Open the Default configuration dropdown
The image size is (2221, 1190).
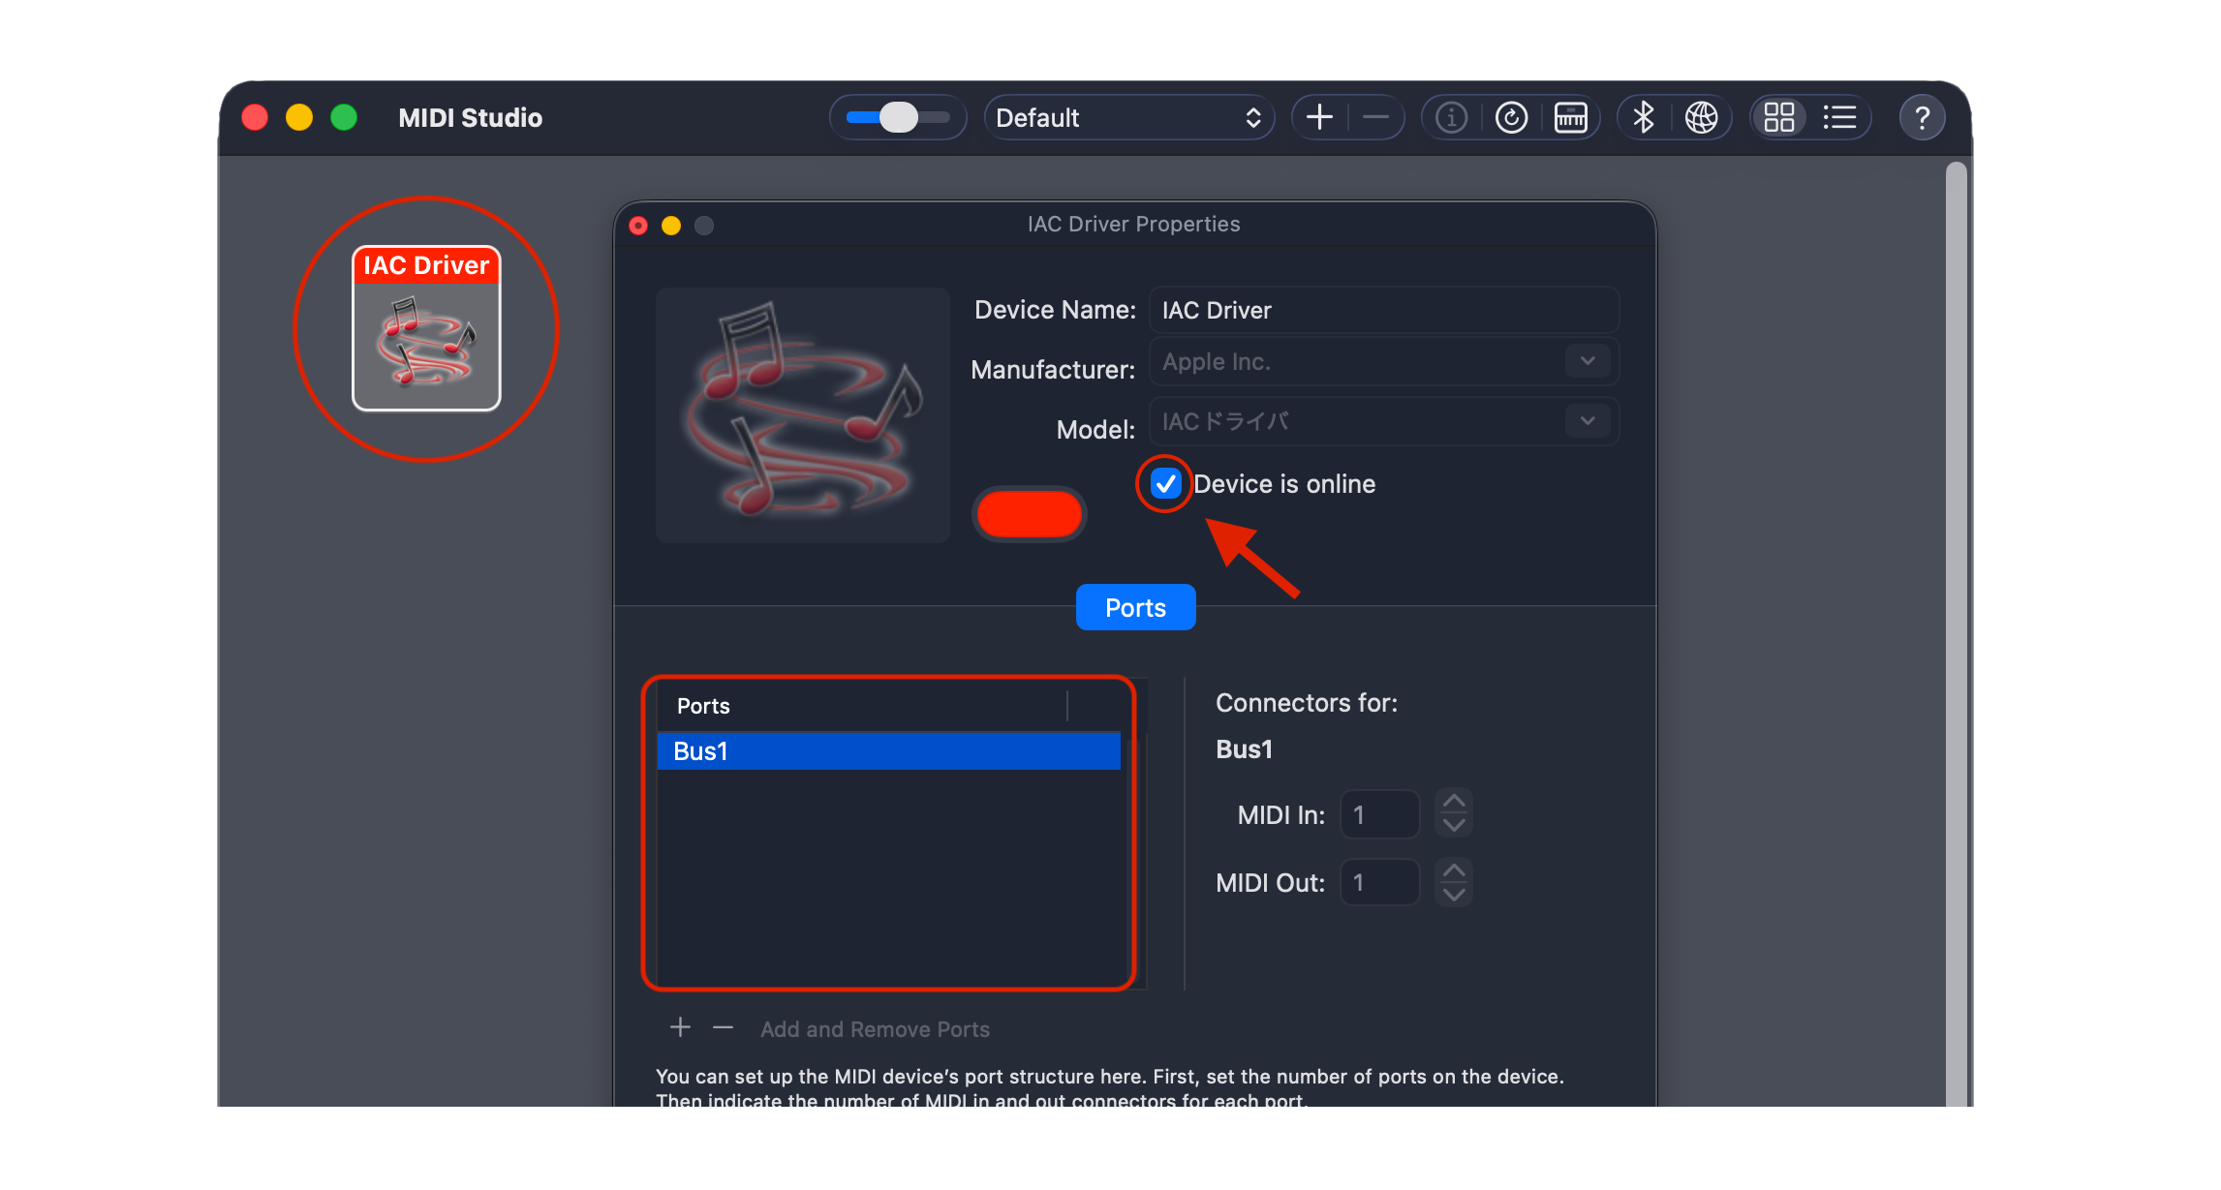click(x=1129, y=118)
